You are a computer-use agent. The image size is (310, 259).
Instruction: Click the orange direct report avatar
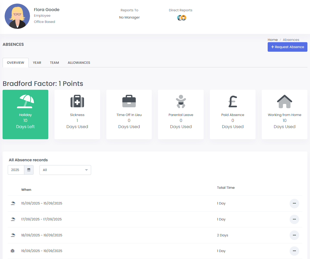tap(184, 18)
